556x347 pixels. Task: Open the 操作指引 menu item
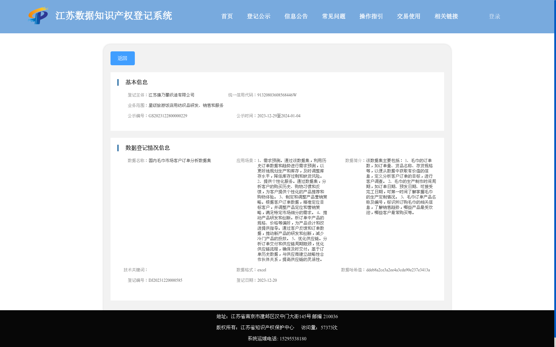click(x=371, y=16)
